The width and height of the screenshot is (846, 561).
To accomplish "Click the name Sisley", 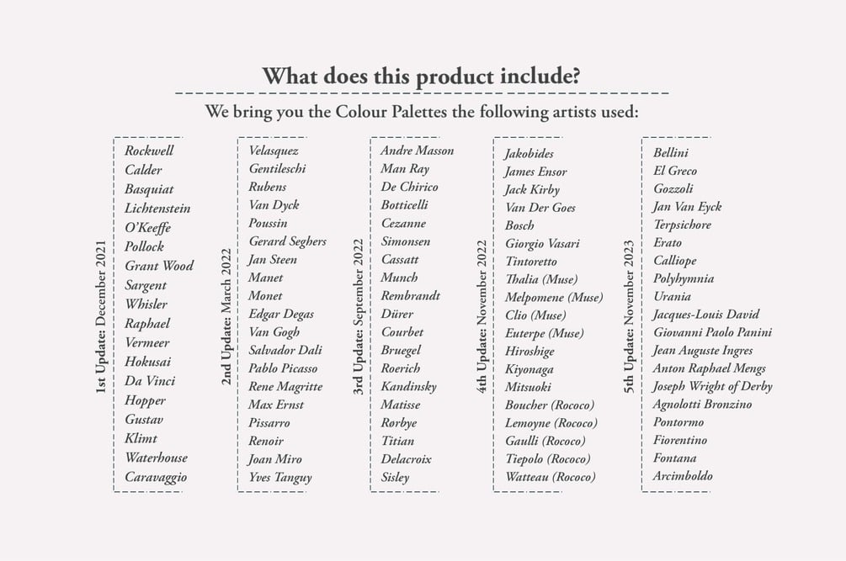I will (395, 477).
